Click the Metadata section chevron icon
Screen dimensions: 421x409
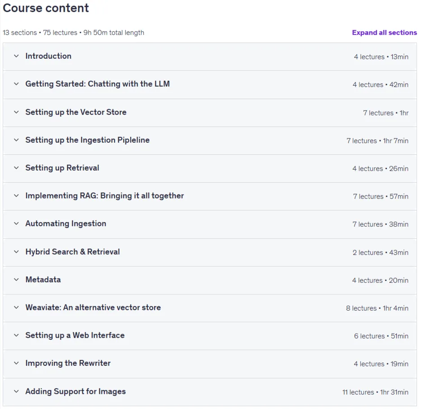pyautogui.click(x=16, y=280)
